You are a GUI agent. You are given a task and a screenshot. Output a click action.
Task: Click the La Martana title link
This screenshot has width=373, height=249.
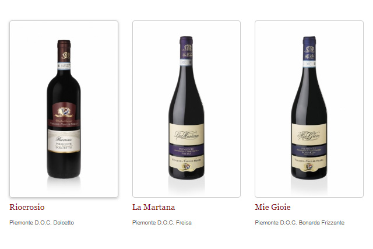click(x=154, y=207)
